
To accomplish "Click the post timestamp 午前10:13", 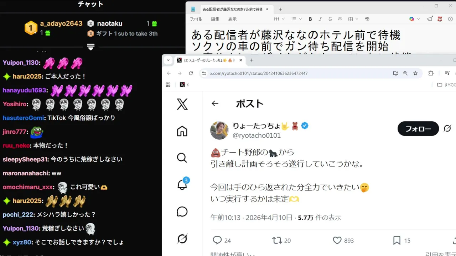I will click(x=226, y=217).
